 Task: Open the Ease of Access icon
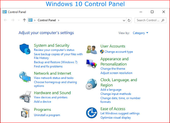pos(92,113)
